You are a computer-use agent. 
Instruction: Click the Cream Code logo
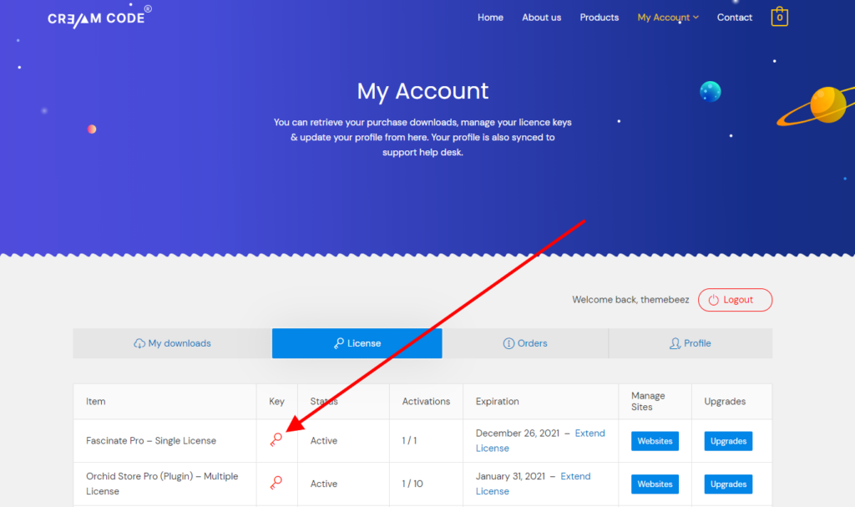pyautogui.click(x=99, y=17)
